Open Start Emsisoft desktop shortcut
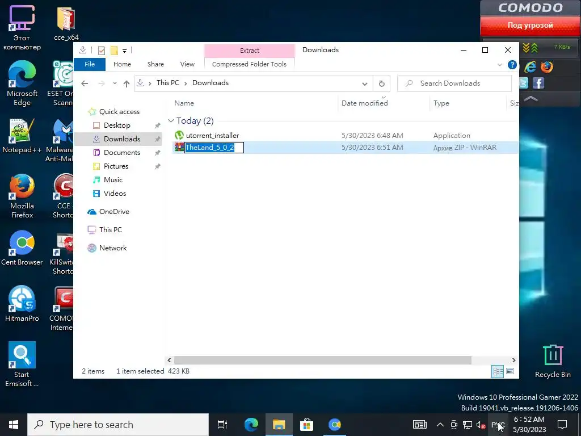This screenshot has height=436, width=581. click(x=22, y=364)
